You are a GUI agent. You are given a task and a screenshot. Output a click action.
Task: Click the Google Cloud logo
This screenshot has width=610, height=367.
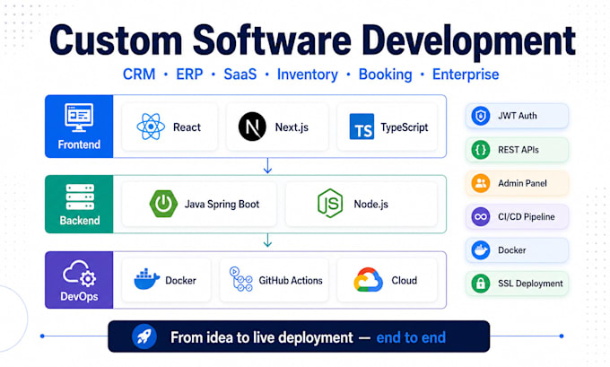click(x=368, y=280)
